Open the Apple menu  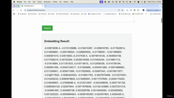[14, 2]
